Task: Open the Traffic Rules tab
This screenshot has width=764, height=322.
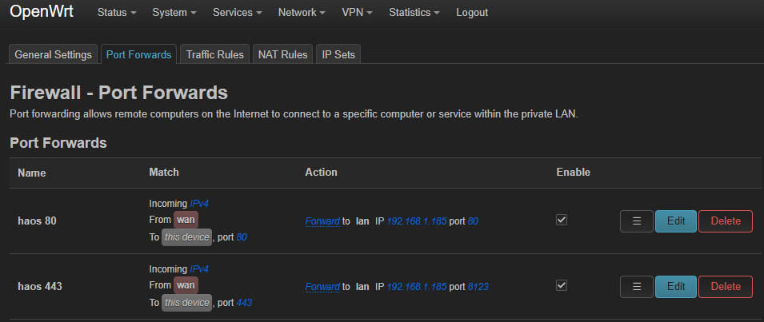Action: pos(215,54)
